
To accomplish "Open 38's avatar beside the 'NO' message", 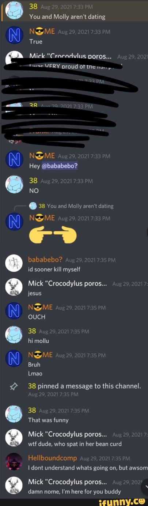I will (x=14, y=185).
